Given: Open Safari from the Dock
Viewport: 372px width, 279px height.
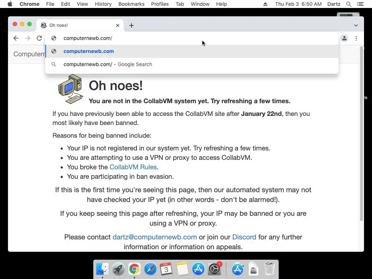Looking at the screenshot, I should click(150, 269).
